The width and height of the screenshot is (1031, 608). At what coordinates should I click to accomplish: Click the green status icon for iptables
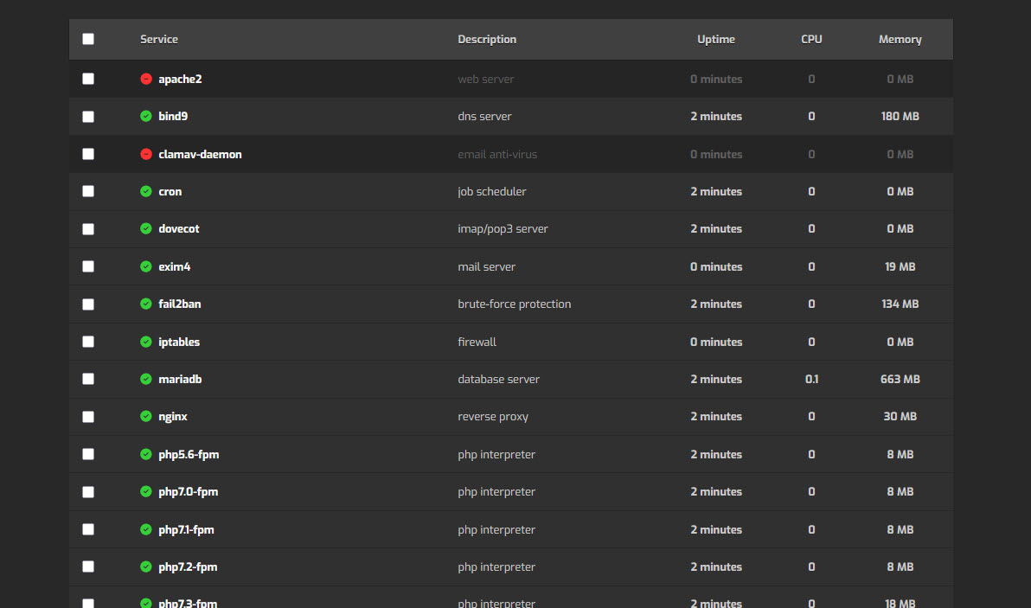coord(146,342)
